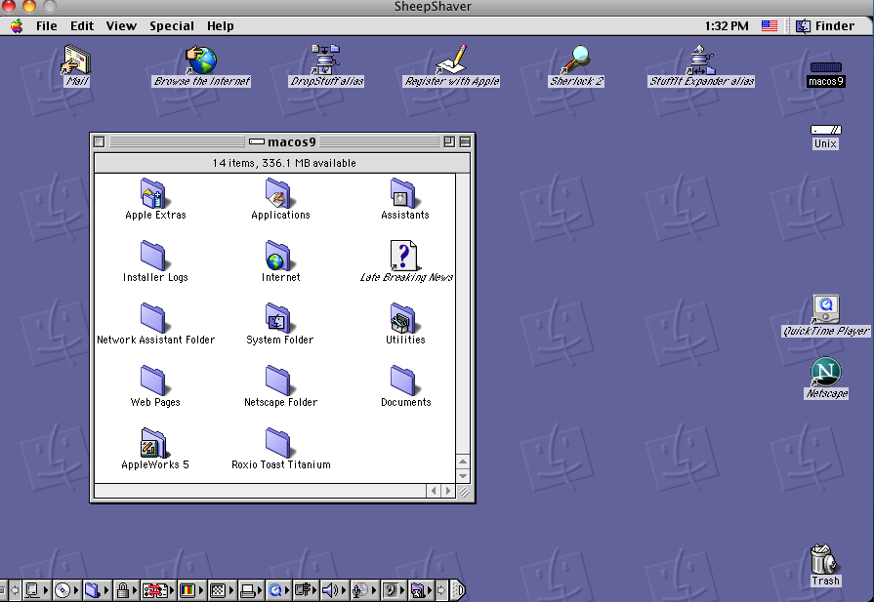The width and height of the screenshot is (874, 602).
Task: Open US flag keyboard menu
Action: coord(770,25)
